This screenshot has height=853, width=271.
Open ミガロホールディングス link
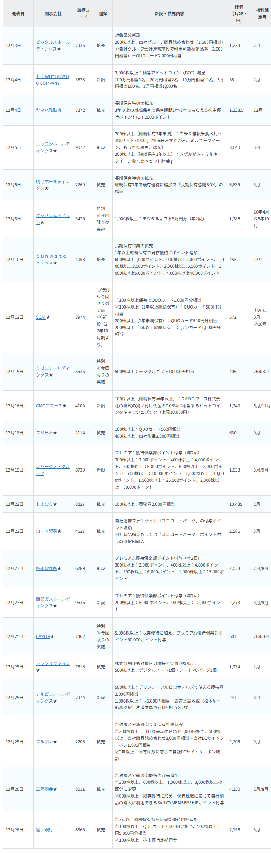click(53, 368)
